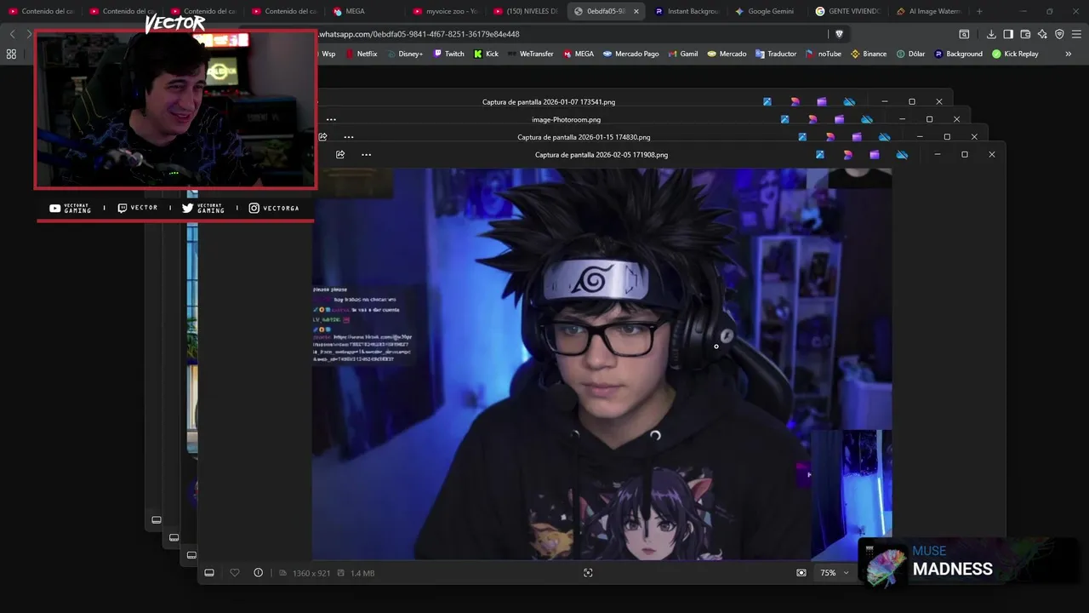Screen dimensions: 1089x613
Task: Switch to the AI Image Watermark browser tab
Action: pyautogui.click(x=929, y=11)
